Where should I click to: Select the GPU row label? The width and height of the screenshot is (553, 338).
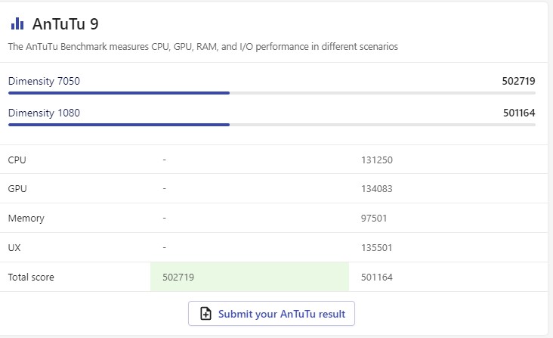[x=17, y=189]
